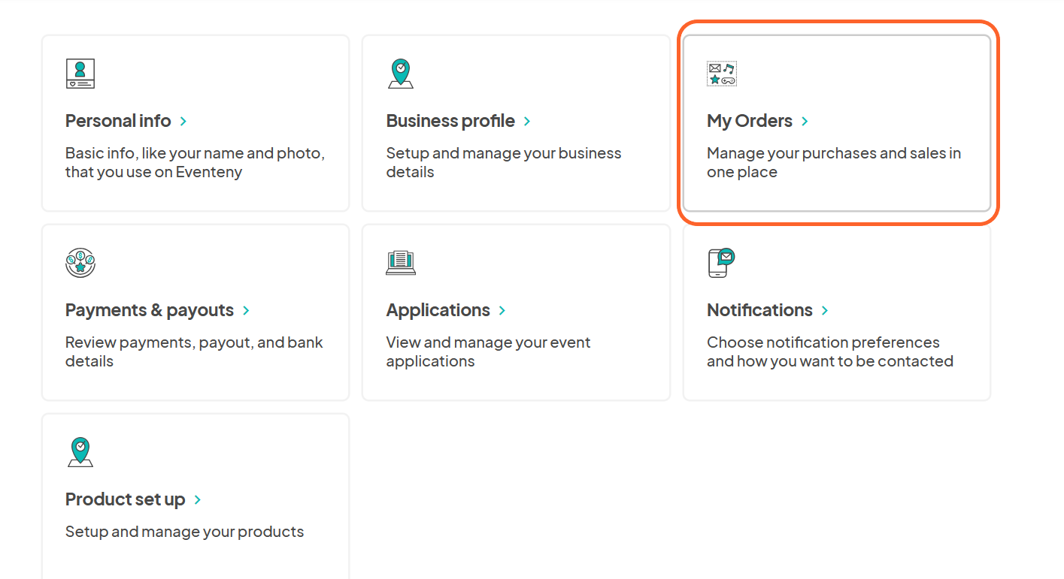This screenshot has width=1064, height=579.
Task: Select the 'View and manage your event applications' description
Action: (x=488, y=351)
